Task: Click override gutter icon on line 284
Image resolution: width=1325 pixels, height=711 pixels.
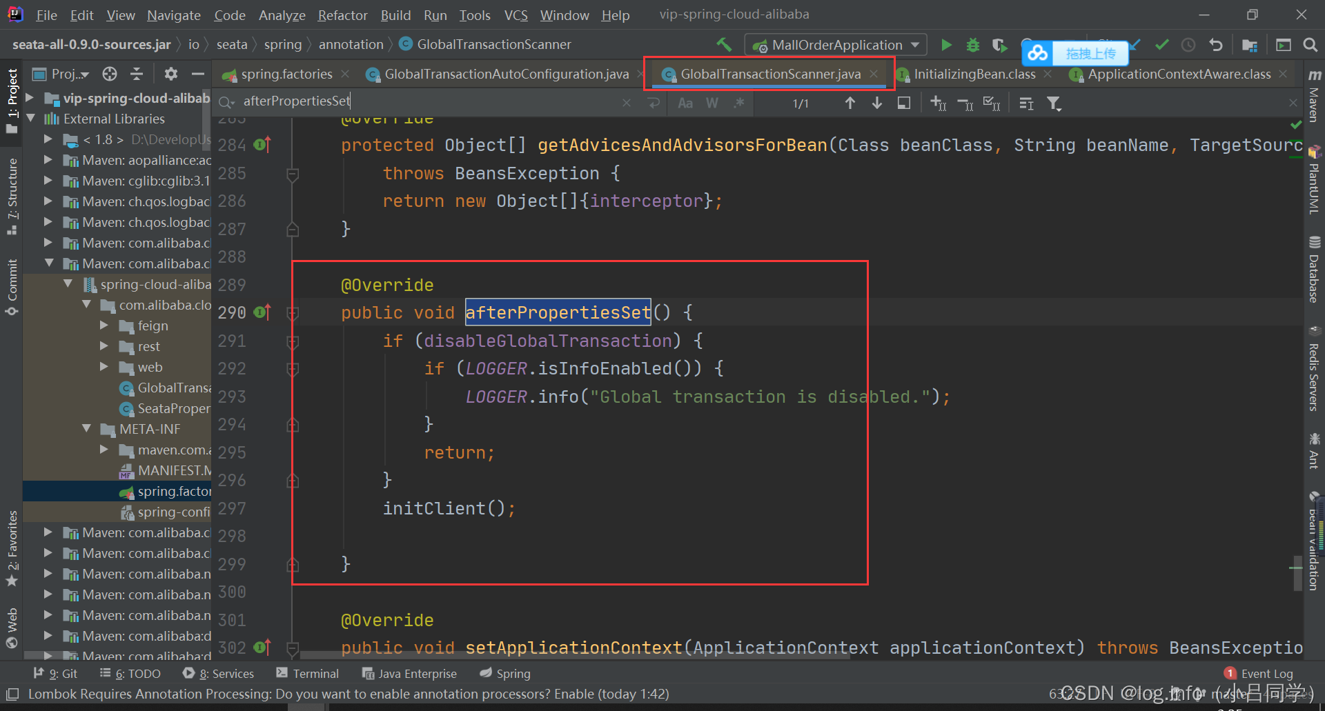Action: [x=262, y=145]
